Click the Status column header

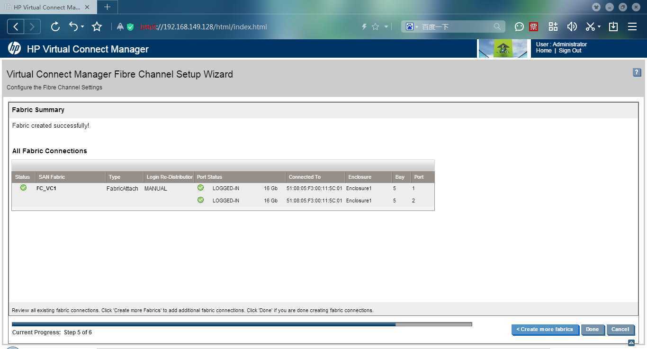pyautogui.click(x=22, y=177)
